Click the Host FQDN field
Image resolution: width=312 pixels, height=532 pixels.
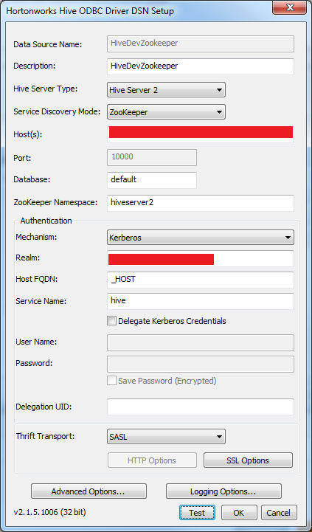coord(201,280)
